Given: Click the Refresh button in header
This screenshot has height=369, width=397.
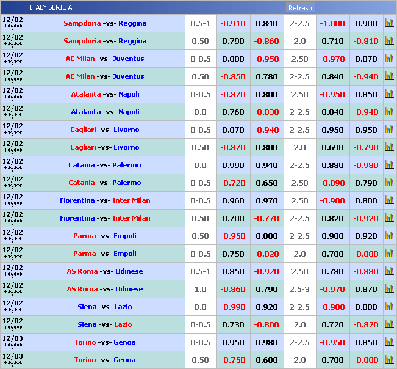Looking at the screenshot, I should 300,8.
